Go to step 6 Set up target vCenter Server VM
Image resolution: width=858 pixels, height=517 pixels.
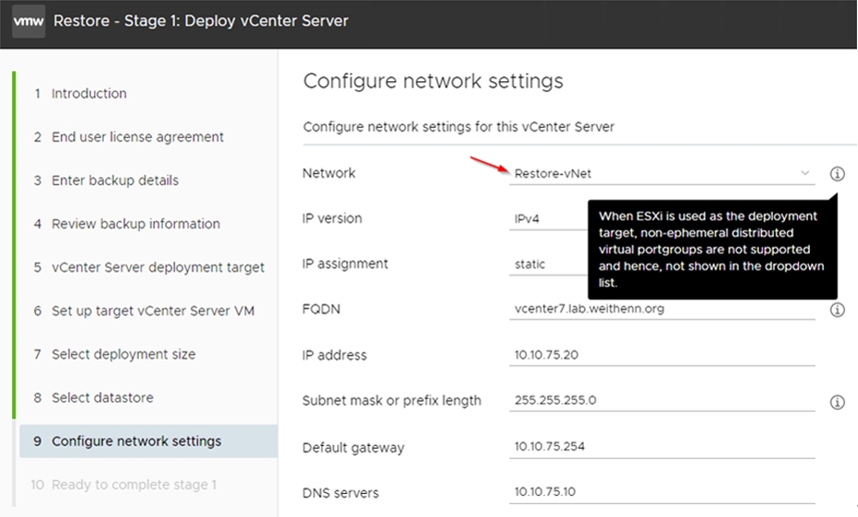[x=143, y=311]
